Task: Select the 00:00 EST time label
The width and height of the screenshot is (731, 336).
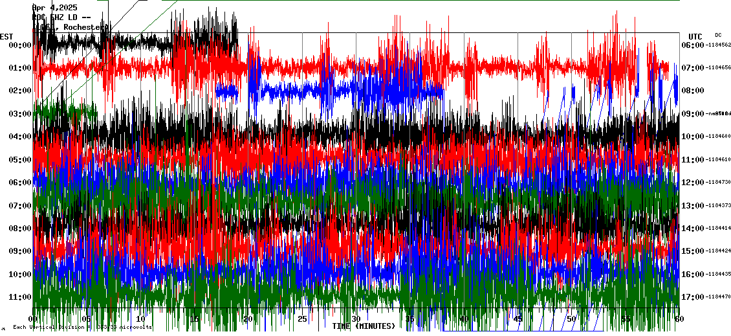Action: [x=21, y=45]
